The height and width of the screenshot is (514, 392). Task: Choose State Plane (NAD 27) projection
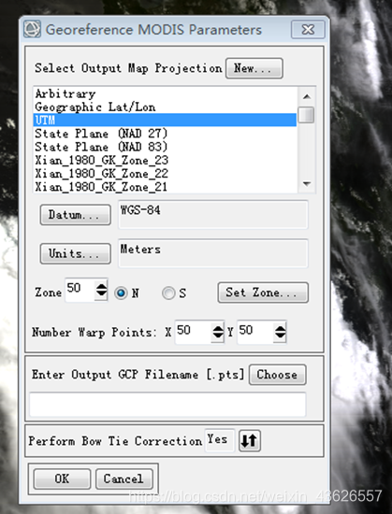165,134
